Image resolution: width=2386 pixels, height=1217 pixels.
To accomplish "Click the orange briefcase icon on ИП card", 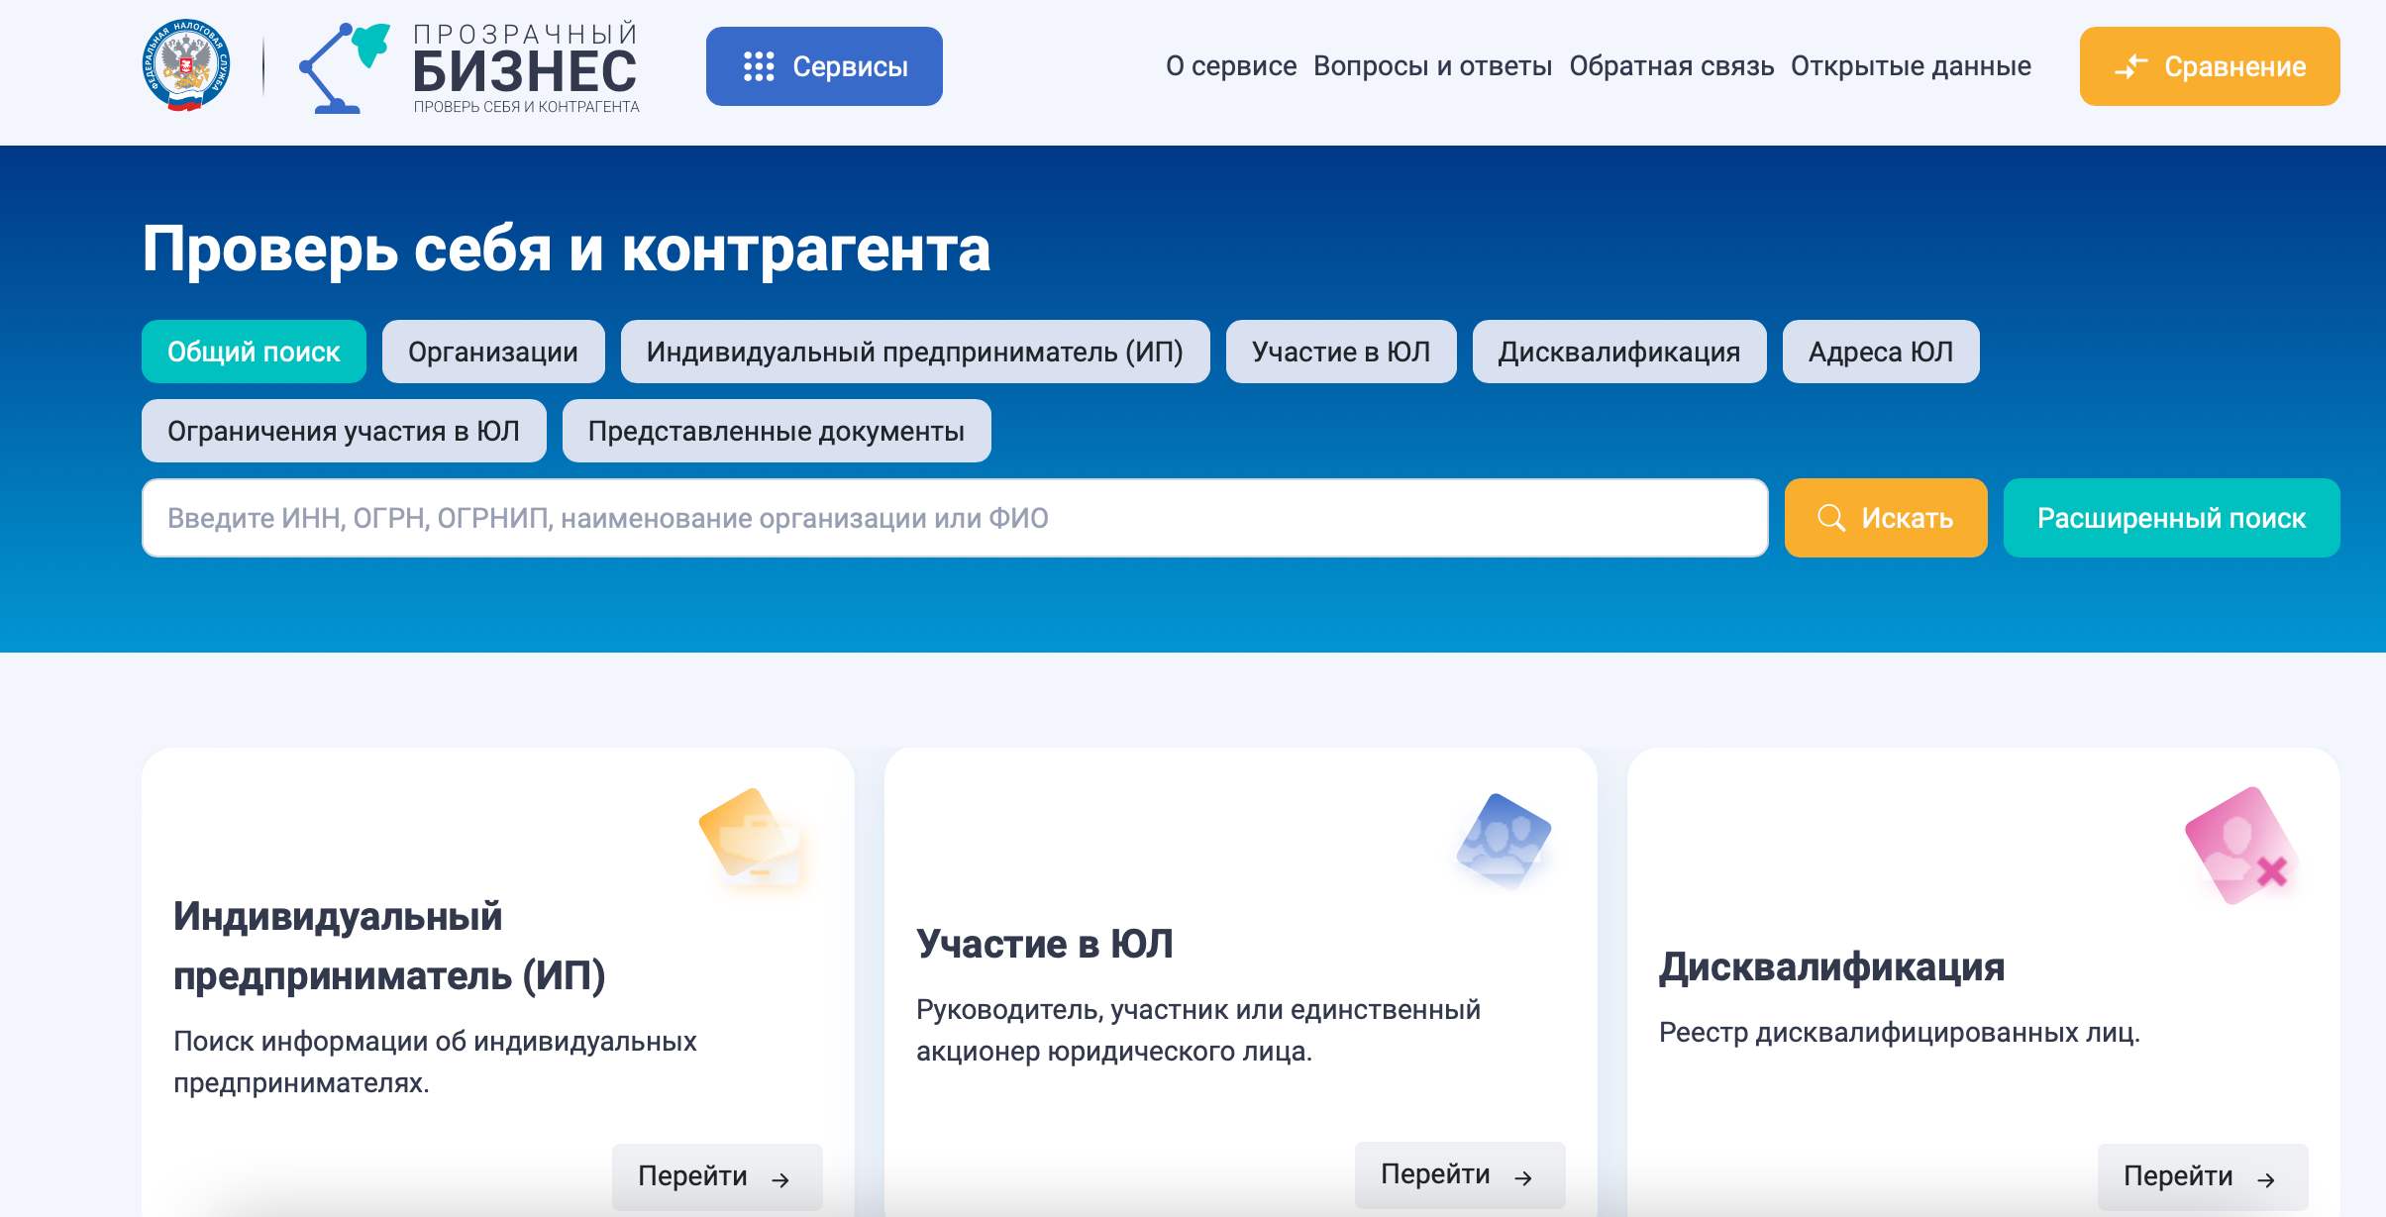I will 753,839.
